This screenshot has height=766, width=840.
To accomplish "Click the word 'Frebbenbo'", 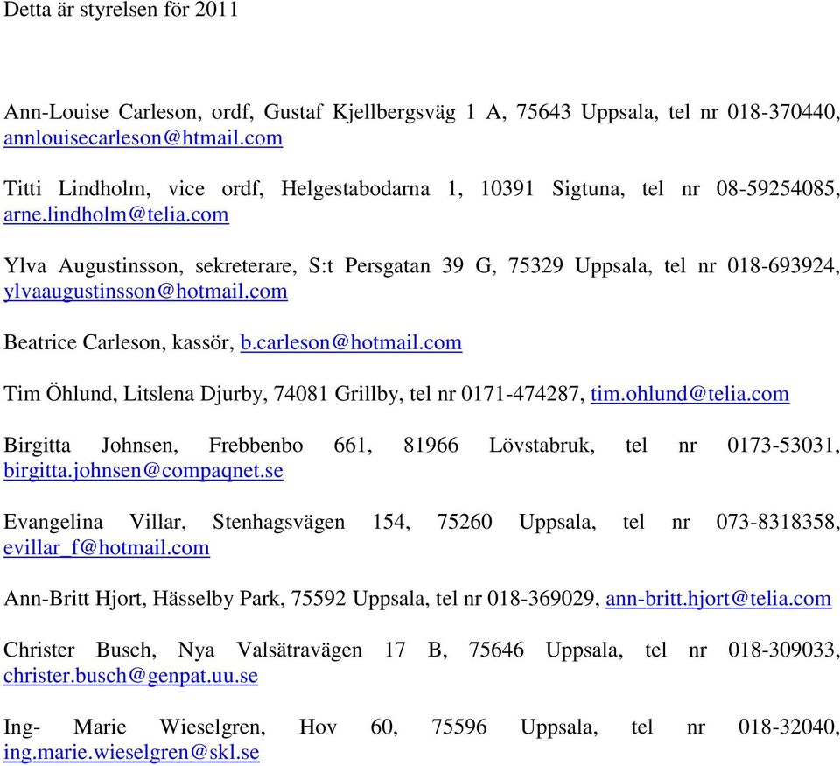I will (x=256, y=446).
